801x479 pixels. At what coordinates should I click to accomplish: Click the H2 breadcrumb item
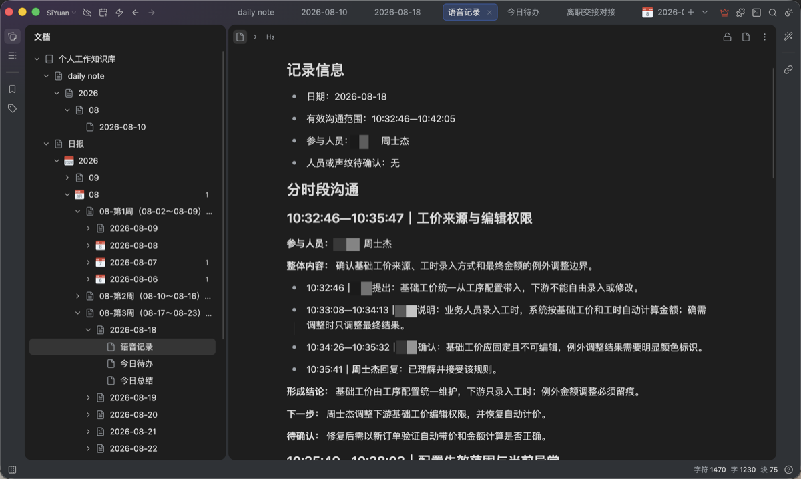click(x=270, y=37)
